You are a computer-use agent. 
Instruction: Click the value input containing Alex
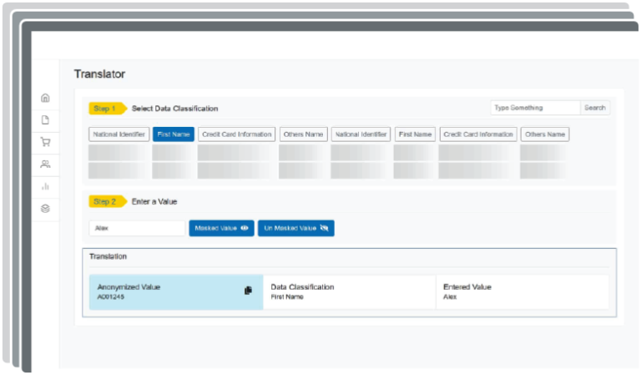click(137, 228)
